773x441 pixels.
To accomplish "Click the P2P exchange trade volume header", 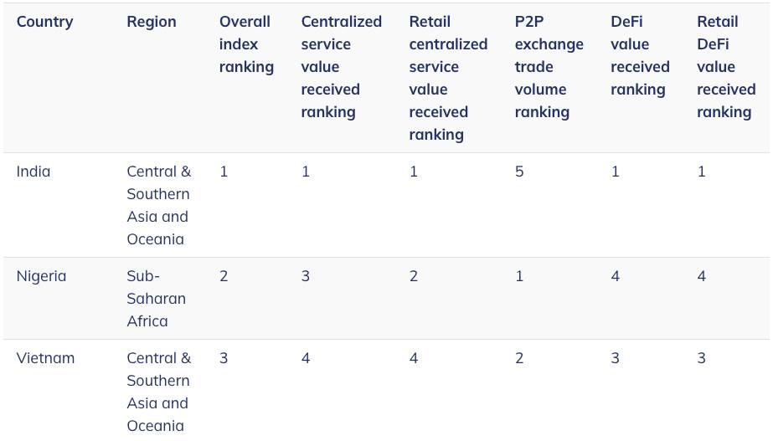I will [x=549, y=66].
